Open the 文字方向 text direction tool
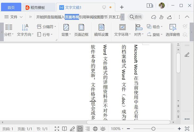 coord(25,30)
